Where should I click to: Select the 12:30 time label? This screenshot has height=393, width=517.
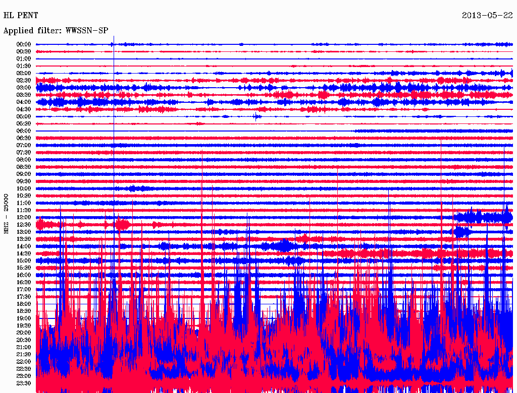[24, 225]
